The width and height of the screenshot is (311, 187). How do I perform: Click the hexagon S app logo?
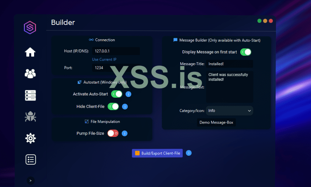click(x=30, y=27)
